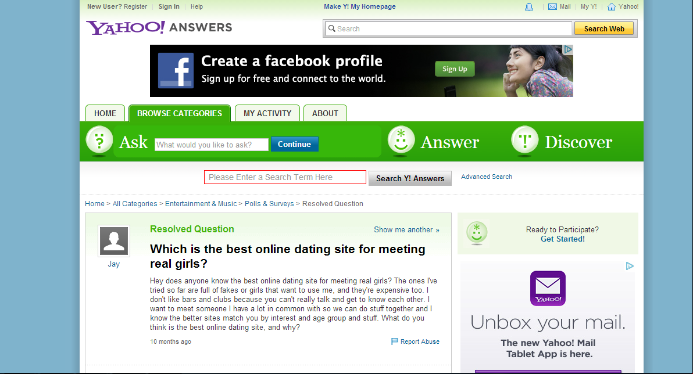The image size is (693, 374).
Task: Click the Resolved Question heading
Action: tap(192, 229)
